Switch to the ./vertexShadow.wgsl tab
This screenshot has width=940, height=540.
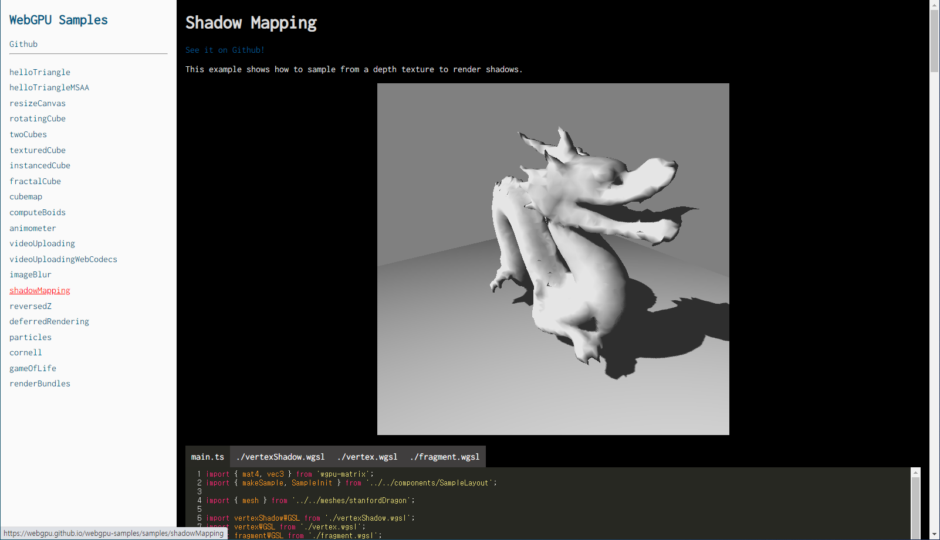280,457
